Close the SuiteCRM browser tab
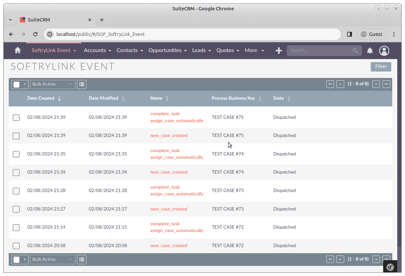 tap(90, 20)
